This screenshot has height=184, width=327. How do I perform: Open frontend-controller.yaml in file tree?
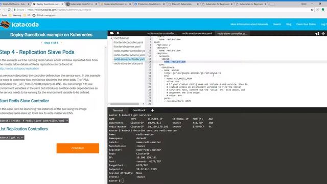128,42
